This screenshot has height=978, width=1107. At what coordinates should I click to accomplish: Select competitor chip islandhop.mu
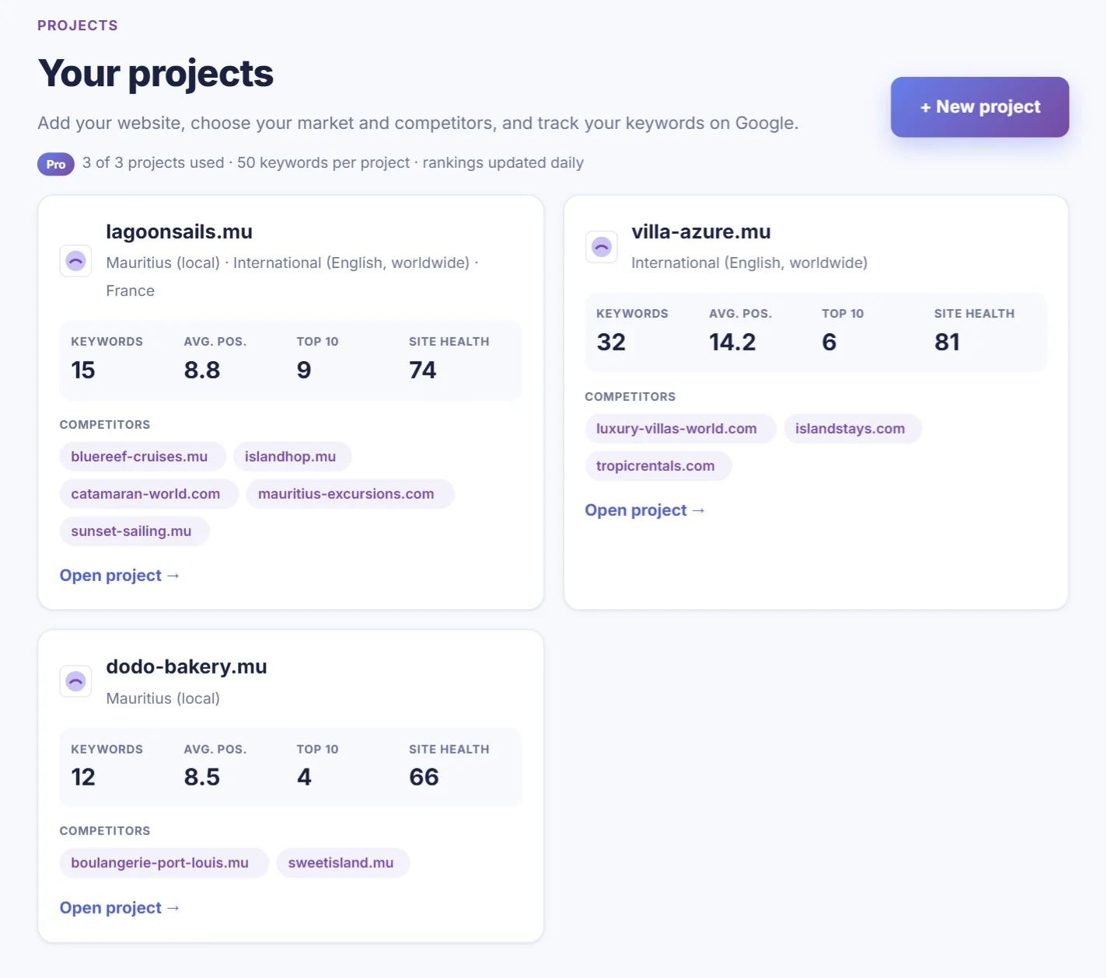coord(292,457)
